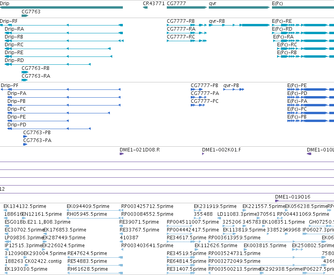Select the Drip-PC protein label
The image size is (334, 275).
(16, 109)
